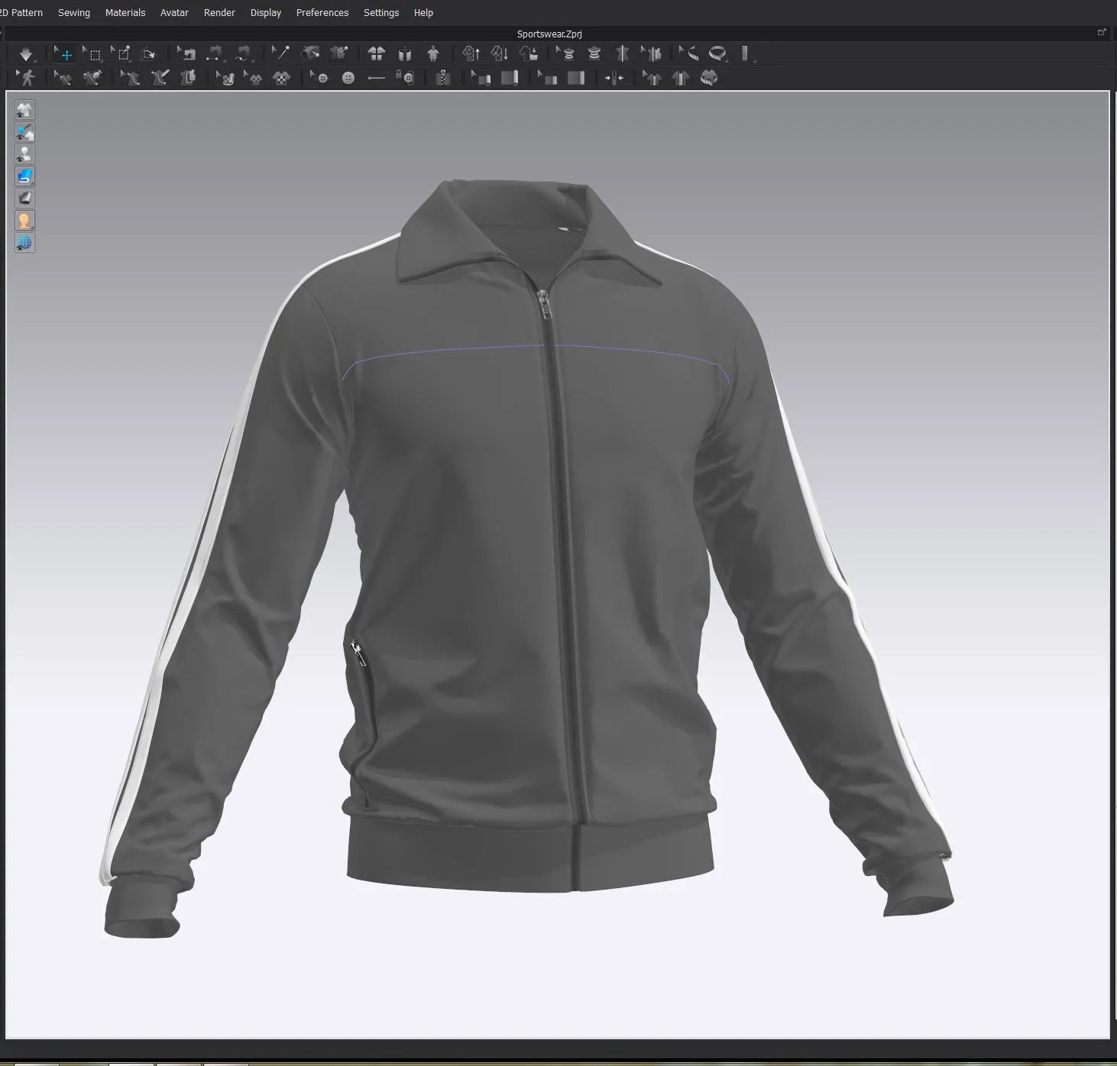
Task: Select the Free Sewing tool
Action: point(243,53)
